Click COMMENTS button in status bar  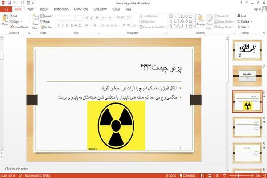point(187,176)
